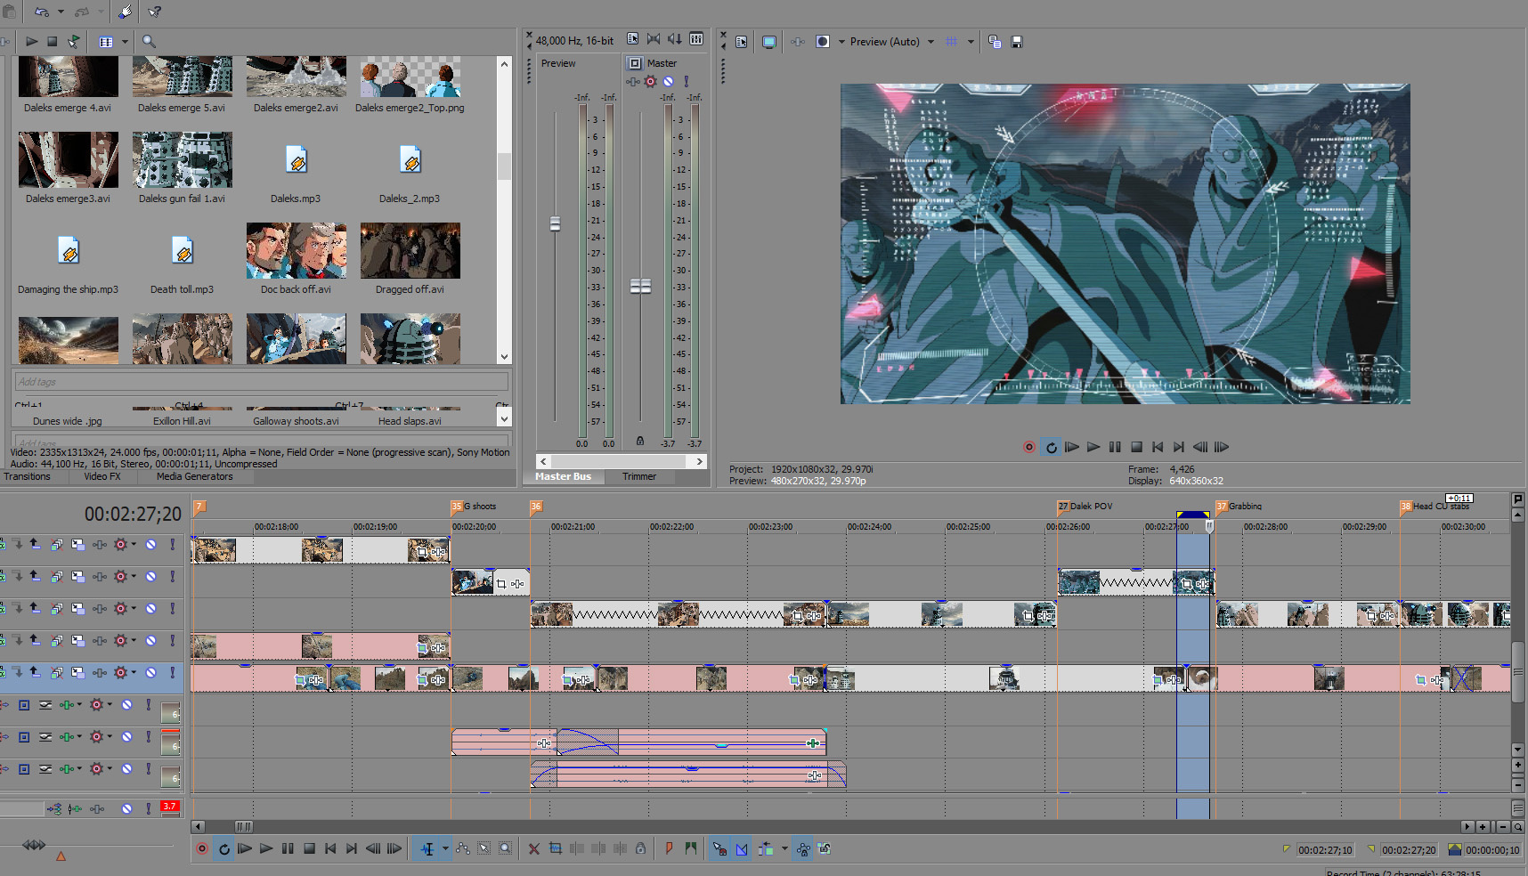Toggle mute on the Master bus in the mixer
1528x876 pixels.
tap(669, 82)
